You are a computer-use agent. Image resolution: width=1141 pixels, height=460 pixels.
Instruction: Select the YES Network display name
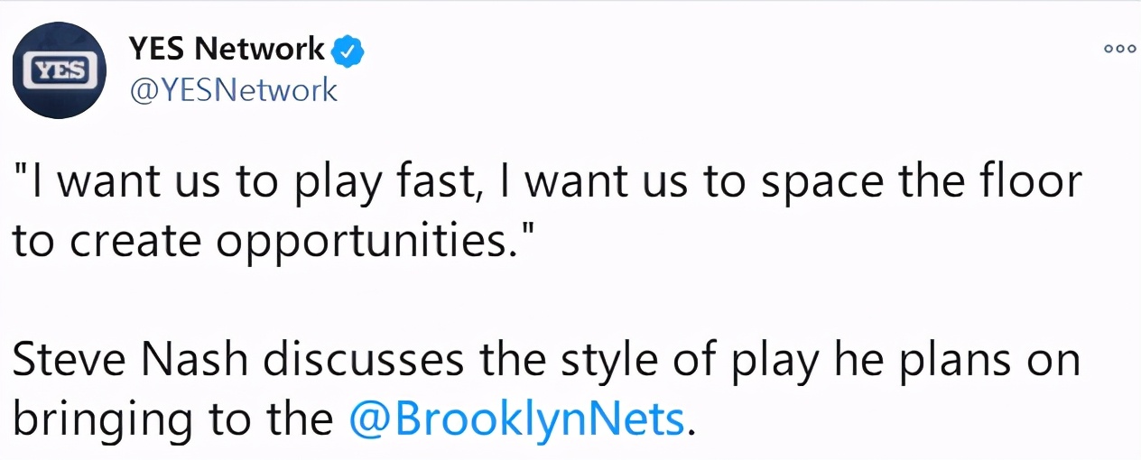[227, 50]
